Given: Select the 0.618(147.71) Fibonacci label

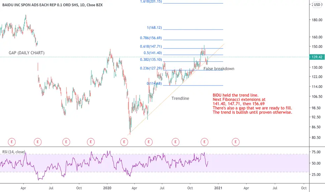Looking at the screenshot, I should pos(151,46).
